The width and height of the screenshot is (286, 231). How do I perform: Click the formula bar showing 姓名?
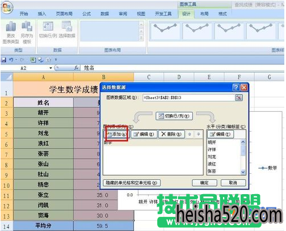(182, 68)
